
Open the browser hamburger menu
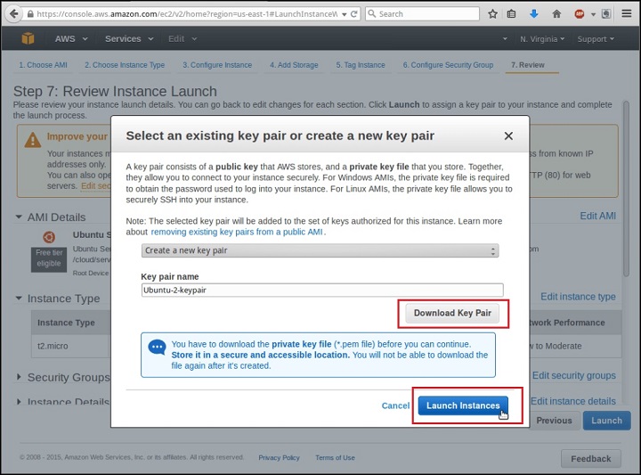click(x=627, y=14)
